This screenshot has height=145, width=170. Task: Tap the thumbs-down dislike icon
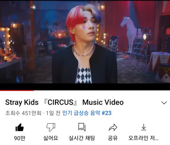tap(51, 127)
